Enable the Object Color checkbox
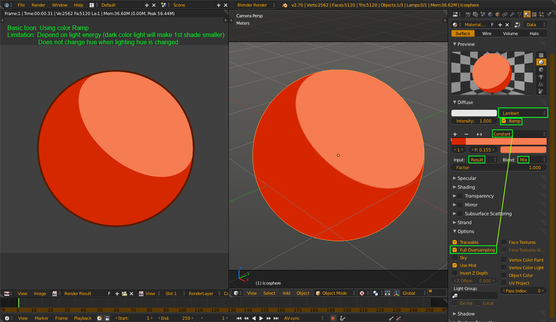 504,275
